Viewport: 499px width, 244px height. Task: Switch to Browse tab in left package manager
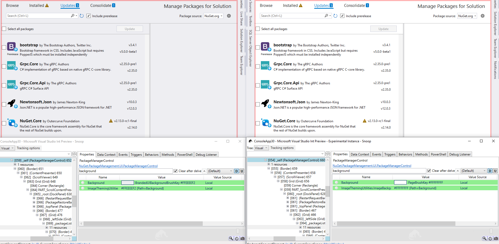point(12,5)
